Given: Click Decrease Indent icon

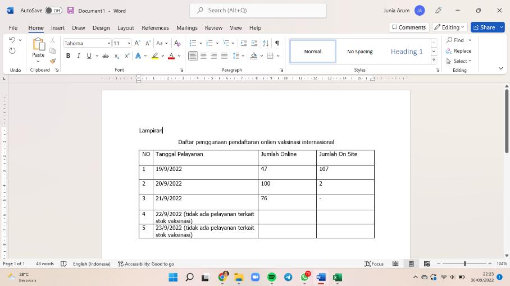Looking at the screenshot, I should [x=243, y=43].
